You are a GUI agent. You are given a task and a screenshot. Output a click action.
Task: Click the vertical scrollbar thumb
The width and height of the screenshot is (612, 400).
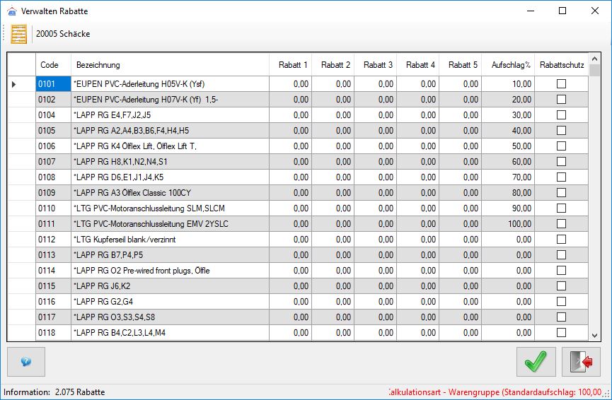coord(594,71)
